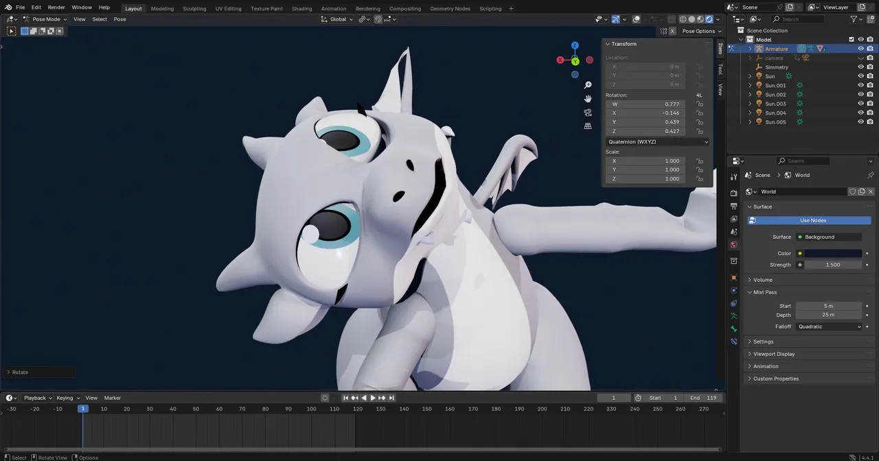Image resolution: width=879 pixels, height=461 pixels.
Task: Open the Output properties tab icon
Action: (733, 206)
